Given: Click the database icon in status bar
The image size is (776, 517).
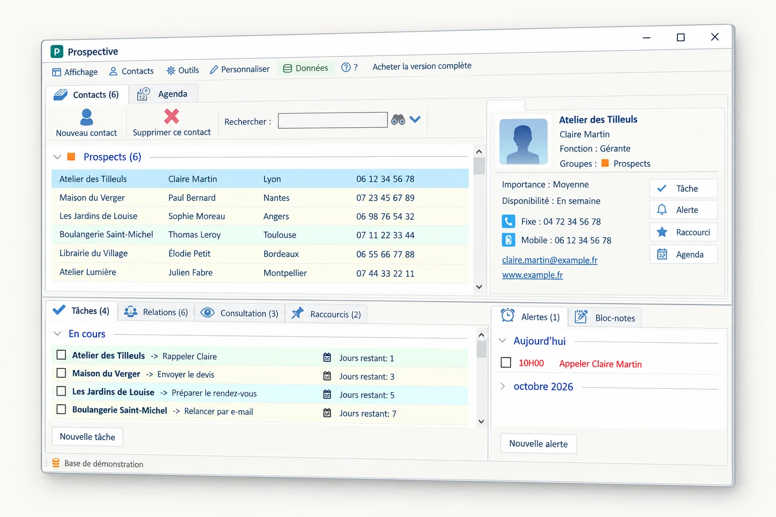Looking at the screenshot, I should 56,463.
